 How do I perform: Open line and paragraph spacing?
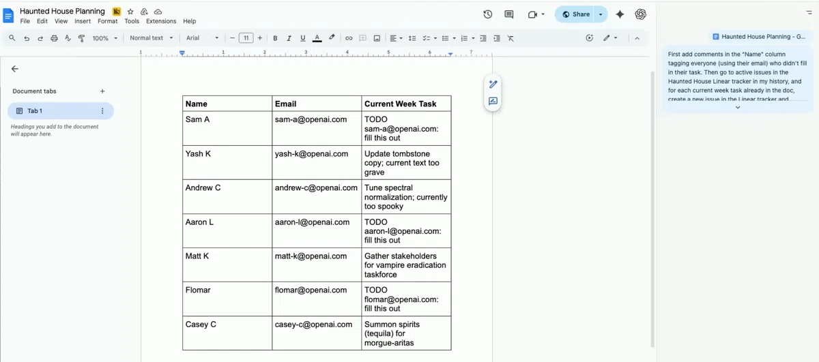(412, 38)
